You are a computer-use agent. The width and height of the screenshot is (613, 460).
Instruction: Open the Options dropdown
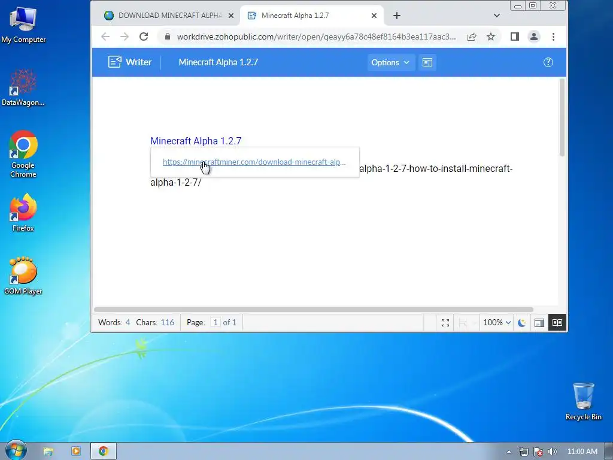pos(390,62)
